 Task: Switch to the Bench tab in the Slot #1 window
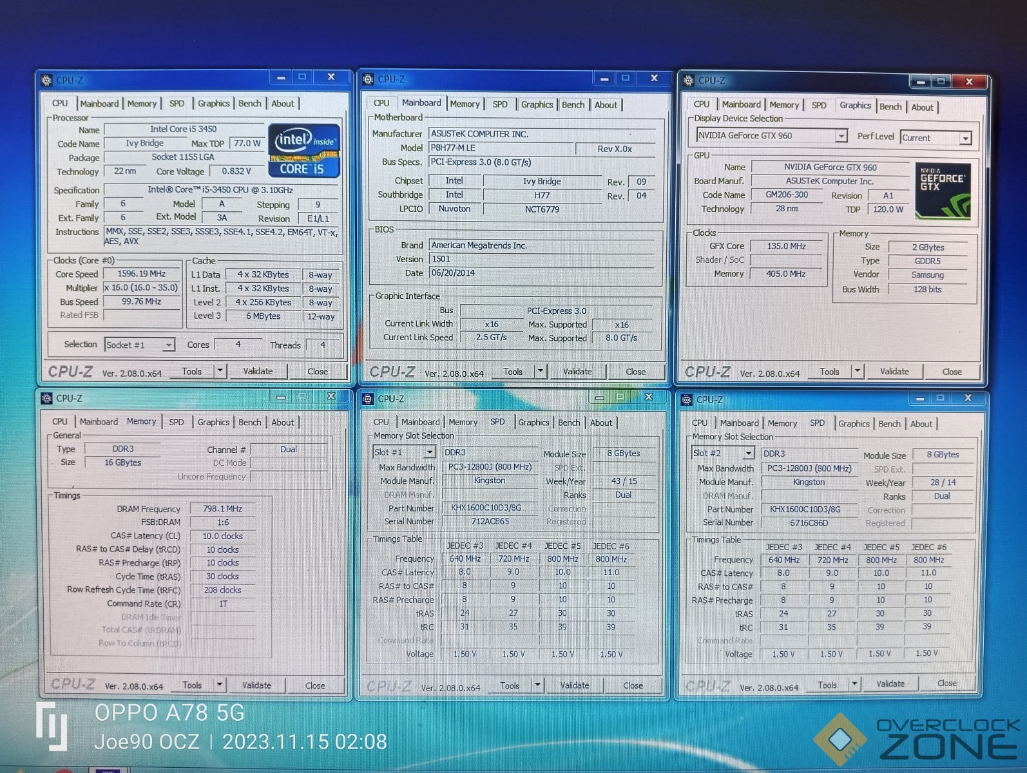coord(569,423)
